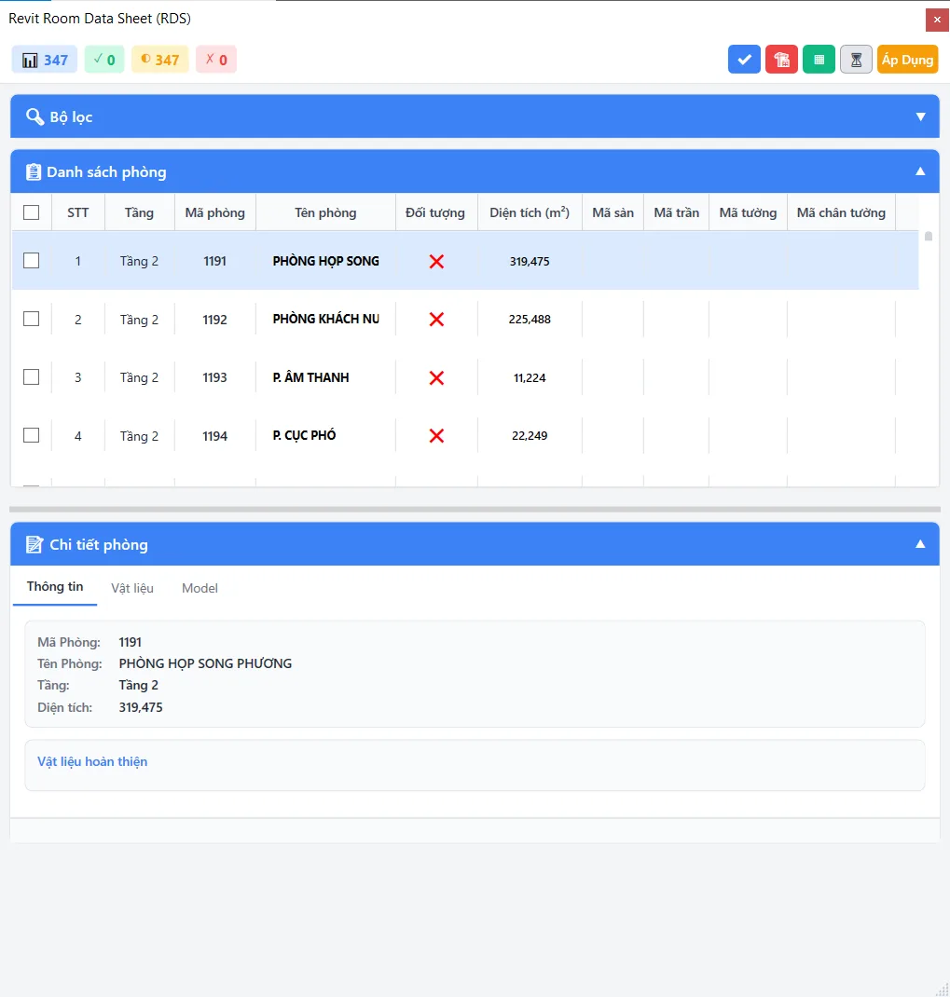Click the Mã tường column header
Screen dimensions: 950x997
749,213
